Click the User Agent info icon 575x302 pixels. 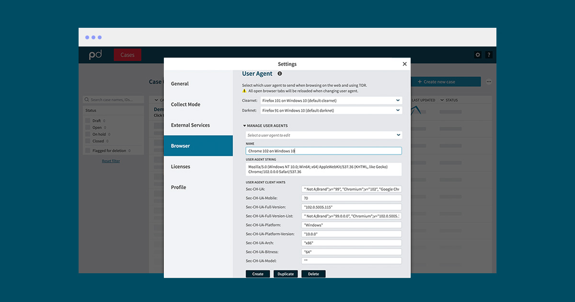(x=279, y=74)
